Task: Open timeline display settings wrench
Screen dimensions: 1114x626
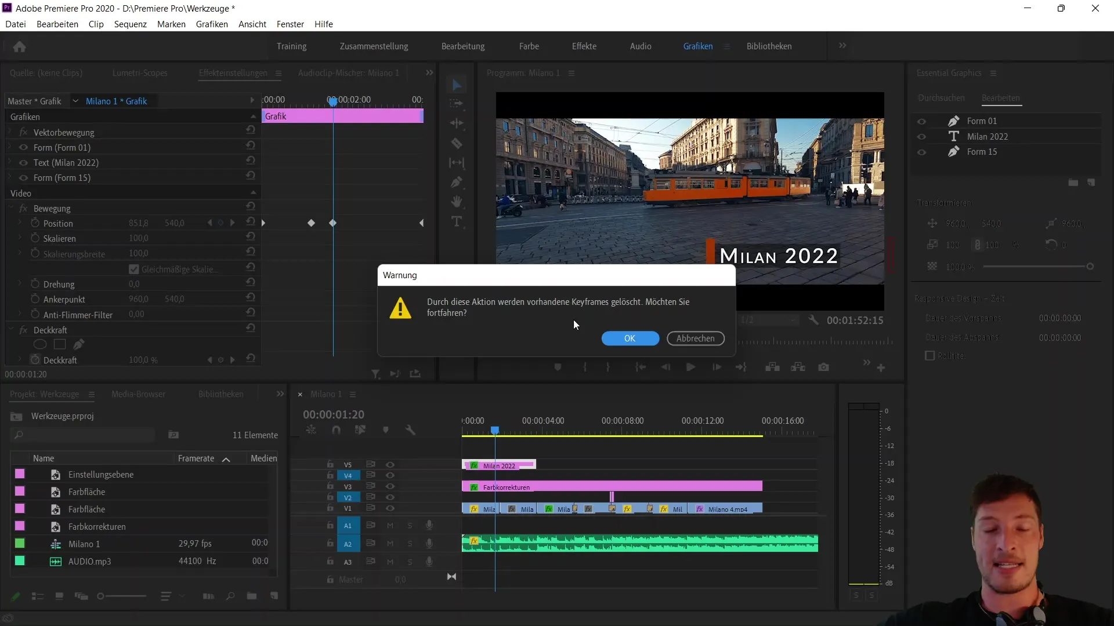Action: coord(410,430)
